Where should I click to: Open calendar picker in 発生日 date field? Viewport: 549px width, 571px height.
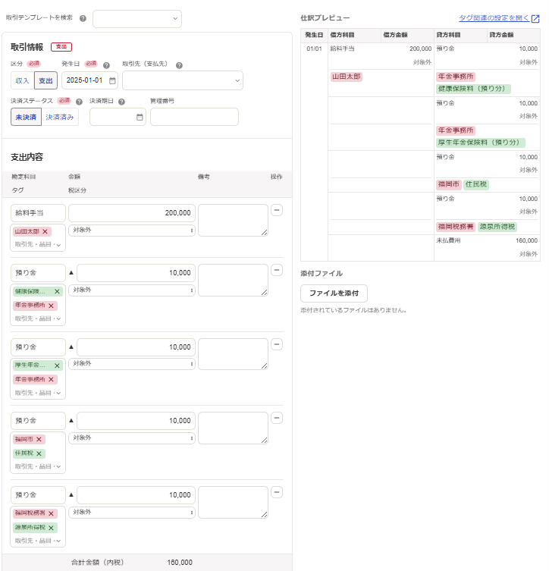coord(112,80)
